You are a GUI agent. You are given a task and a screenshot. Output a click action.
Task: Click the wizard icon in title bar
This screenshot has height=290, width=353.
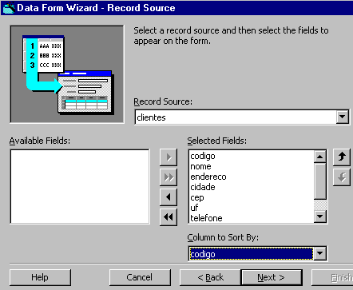pos(8,7)
